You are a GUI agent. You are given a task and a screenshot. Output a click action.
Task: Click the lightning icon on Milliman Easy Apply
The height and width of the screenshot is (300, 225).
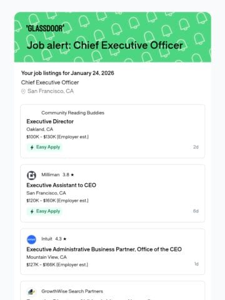click(x=32, y=211)
